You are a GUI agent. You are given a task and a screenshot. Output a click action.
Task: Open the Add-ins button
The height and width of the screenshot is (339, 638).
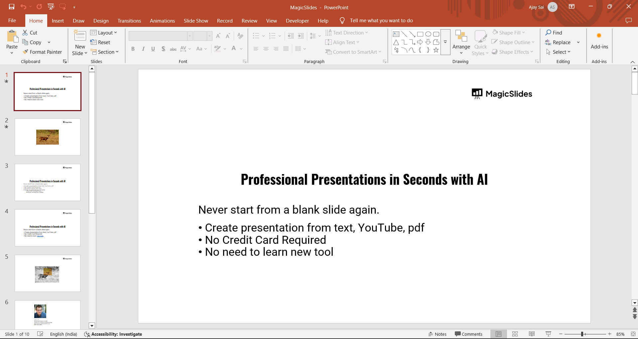[599, 41]
